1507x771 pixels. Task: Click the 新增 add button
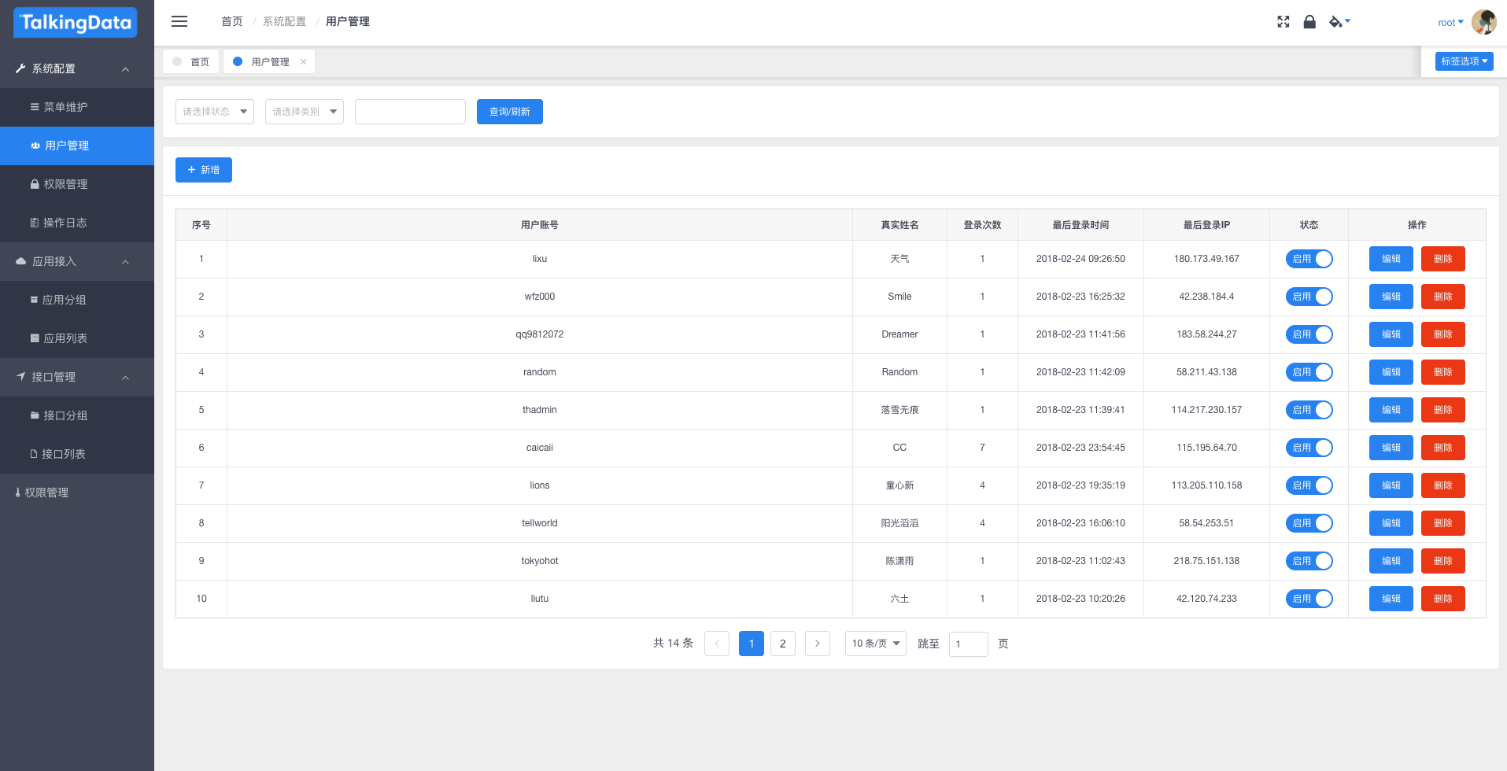point(204,170)
